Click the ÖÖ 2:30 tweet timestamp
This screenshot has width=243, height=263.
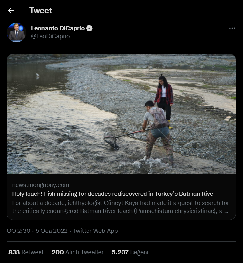tap(18, 231)
